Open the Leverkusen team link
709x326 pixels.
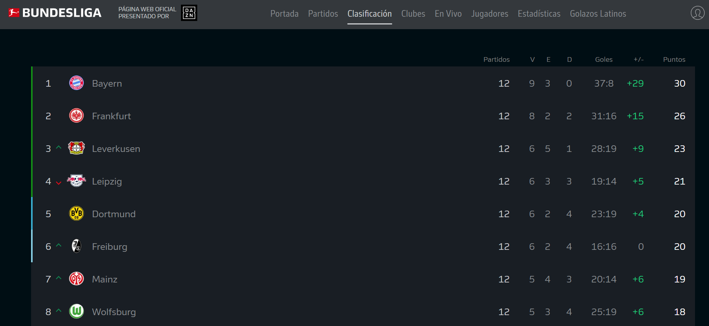tap(116, 149)
